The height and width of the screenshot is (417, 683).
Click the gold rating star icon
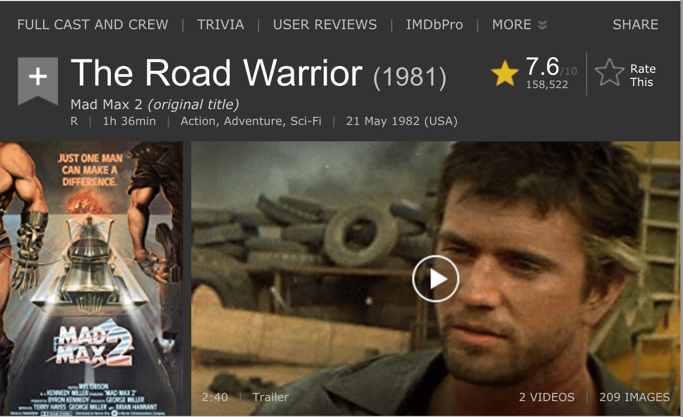coord(505,74)
